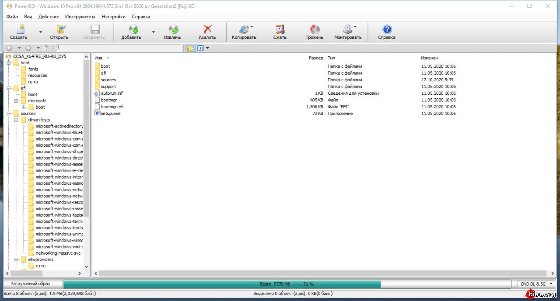
Task: Click the autorun.inf file icon
Action: [x=97, y=93]
